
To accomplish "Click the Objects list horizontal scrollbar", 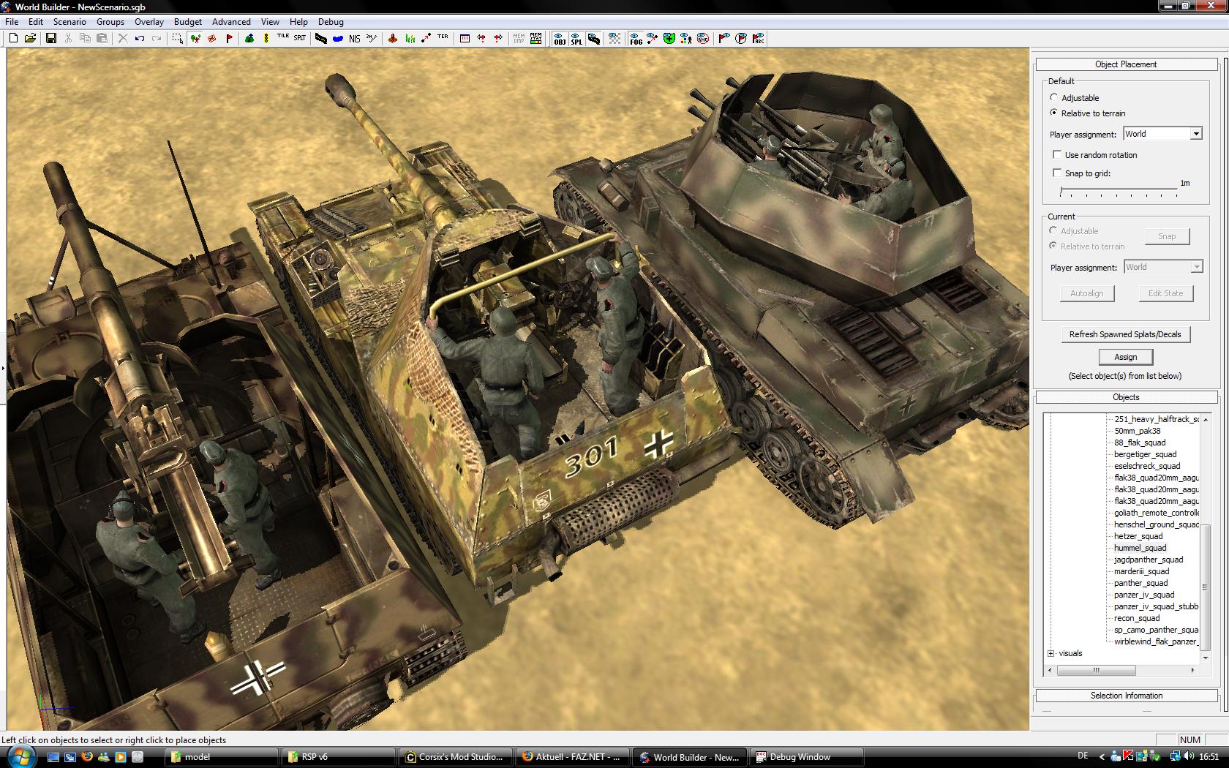I will [x=1120, y=669].
